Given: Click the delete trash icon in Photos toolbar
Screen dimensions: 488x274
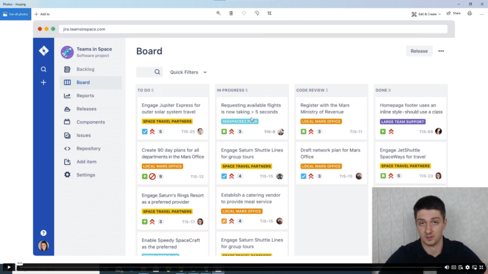Looking at the screenshot, I should tap(231, 13).
